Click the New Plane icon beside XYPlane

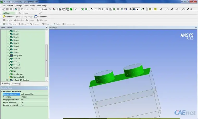[20, 13]
